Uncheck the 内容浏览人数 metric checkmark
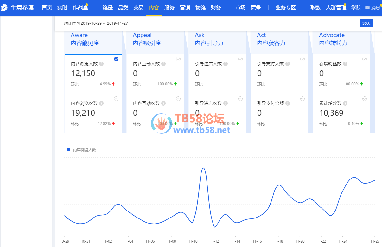The image size is (382, 247). pyautogui.click(x=116, y=59)
